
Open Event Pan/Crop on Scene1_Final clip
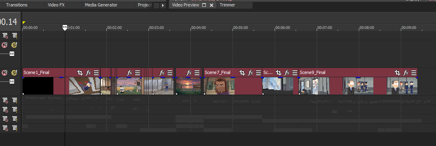coord(80,73)
